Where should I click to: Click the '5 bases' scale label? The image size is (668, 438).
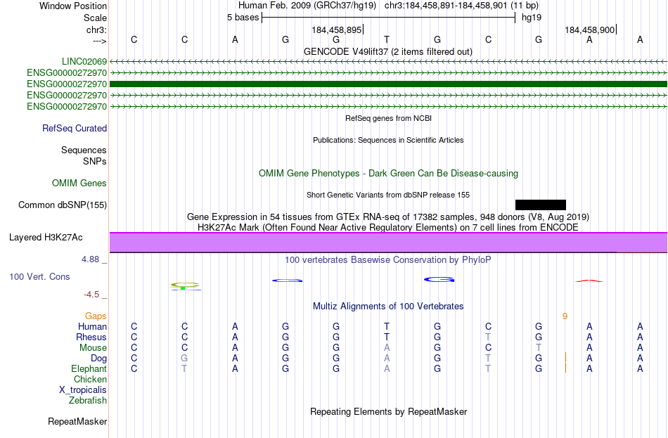pos(243,18)
